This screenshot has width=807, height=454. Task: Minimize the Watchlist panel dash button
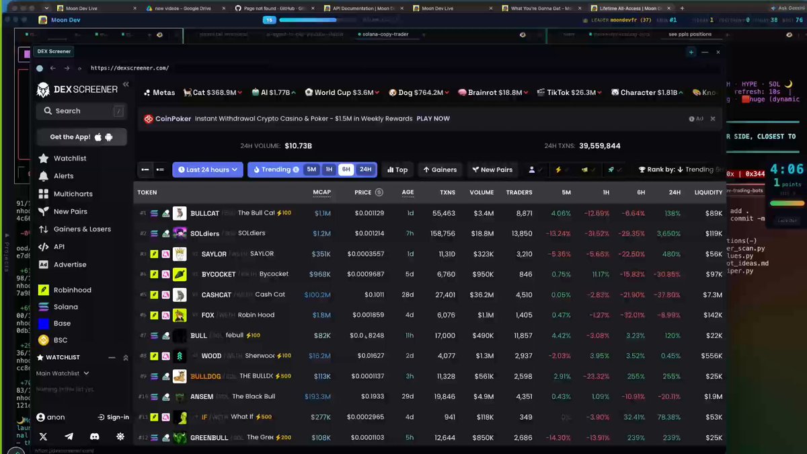pyautogui.click(x=112, y=358)
